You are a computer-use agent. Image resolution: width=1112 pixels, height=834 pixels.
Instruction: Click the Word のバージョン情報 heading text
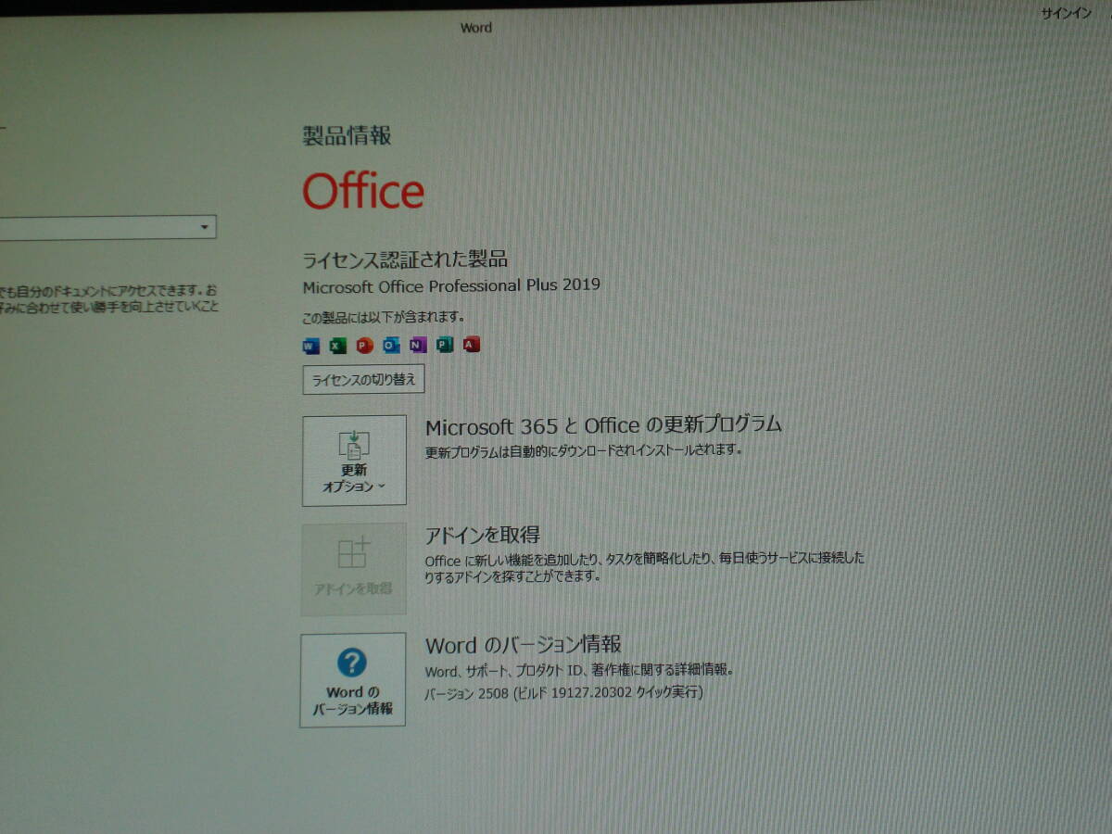pos(523,644)
